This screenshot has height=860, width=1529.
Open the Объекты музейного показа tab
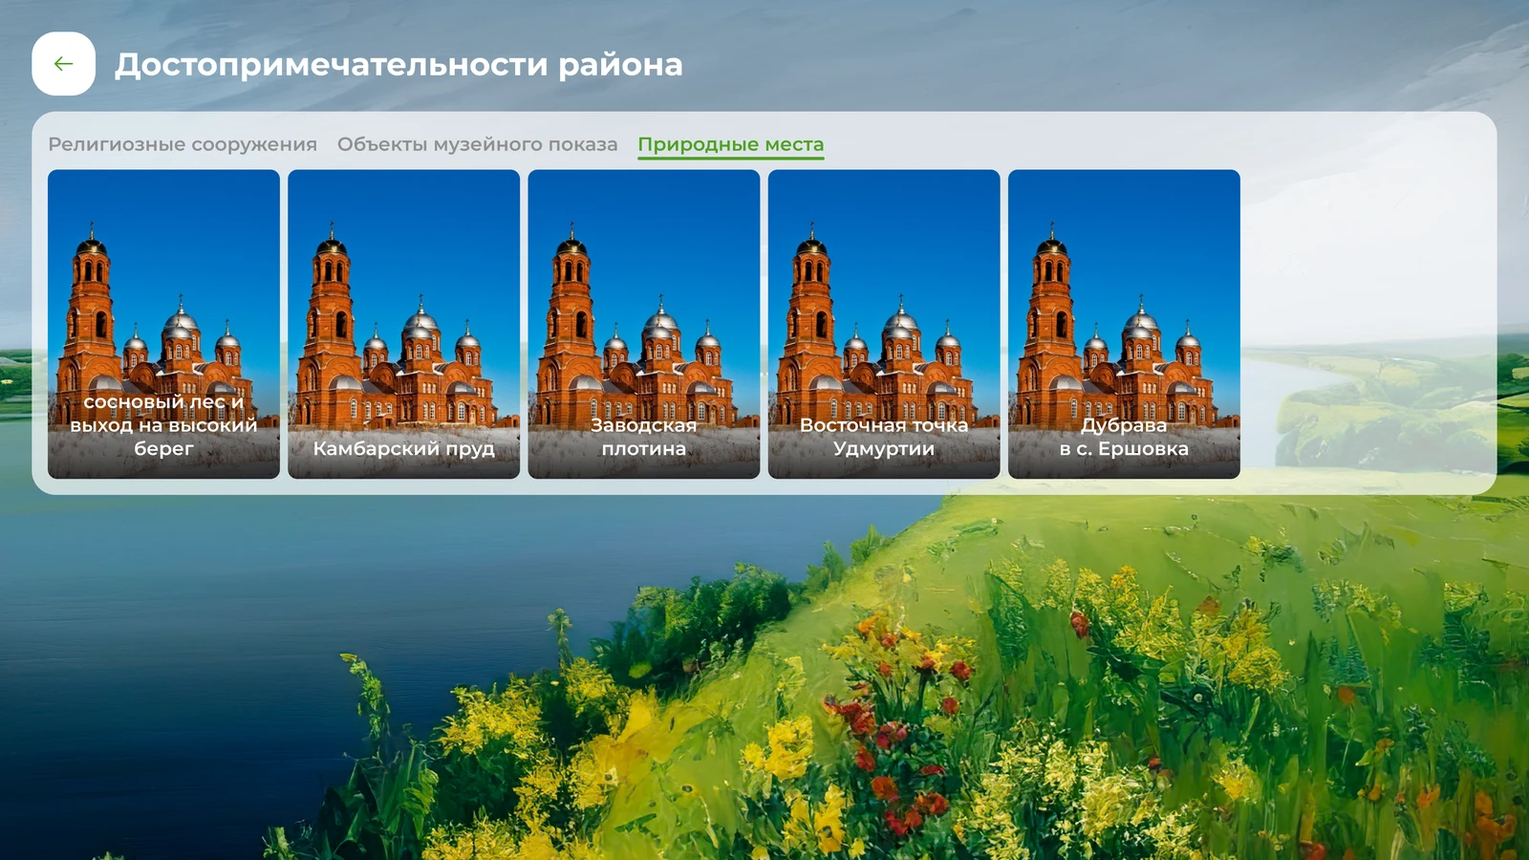[477, 144]
